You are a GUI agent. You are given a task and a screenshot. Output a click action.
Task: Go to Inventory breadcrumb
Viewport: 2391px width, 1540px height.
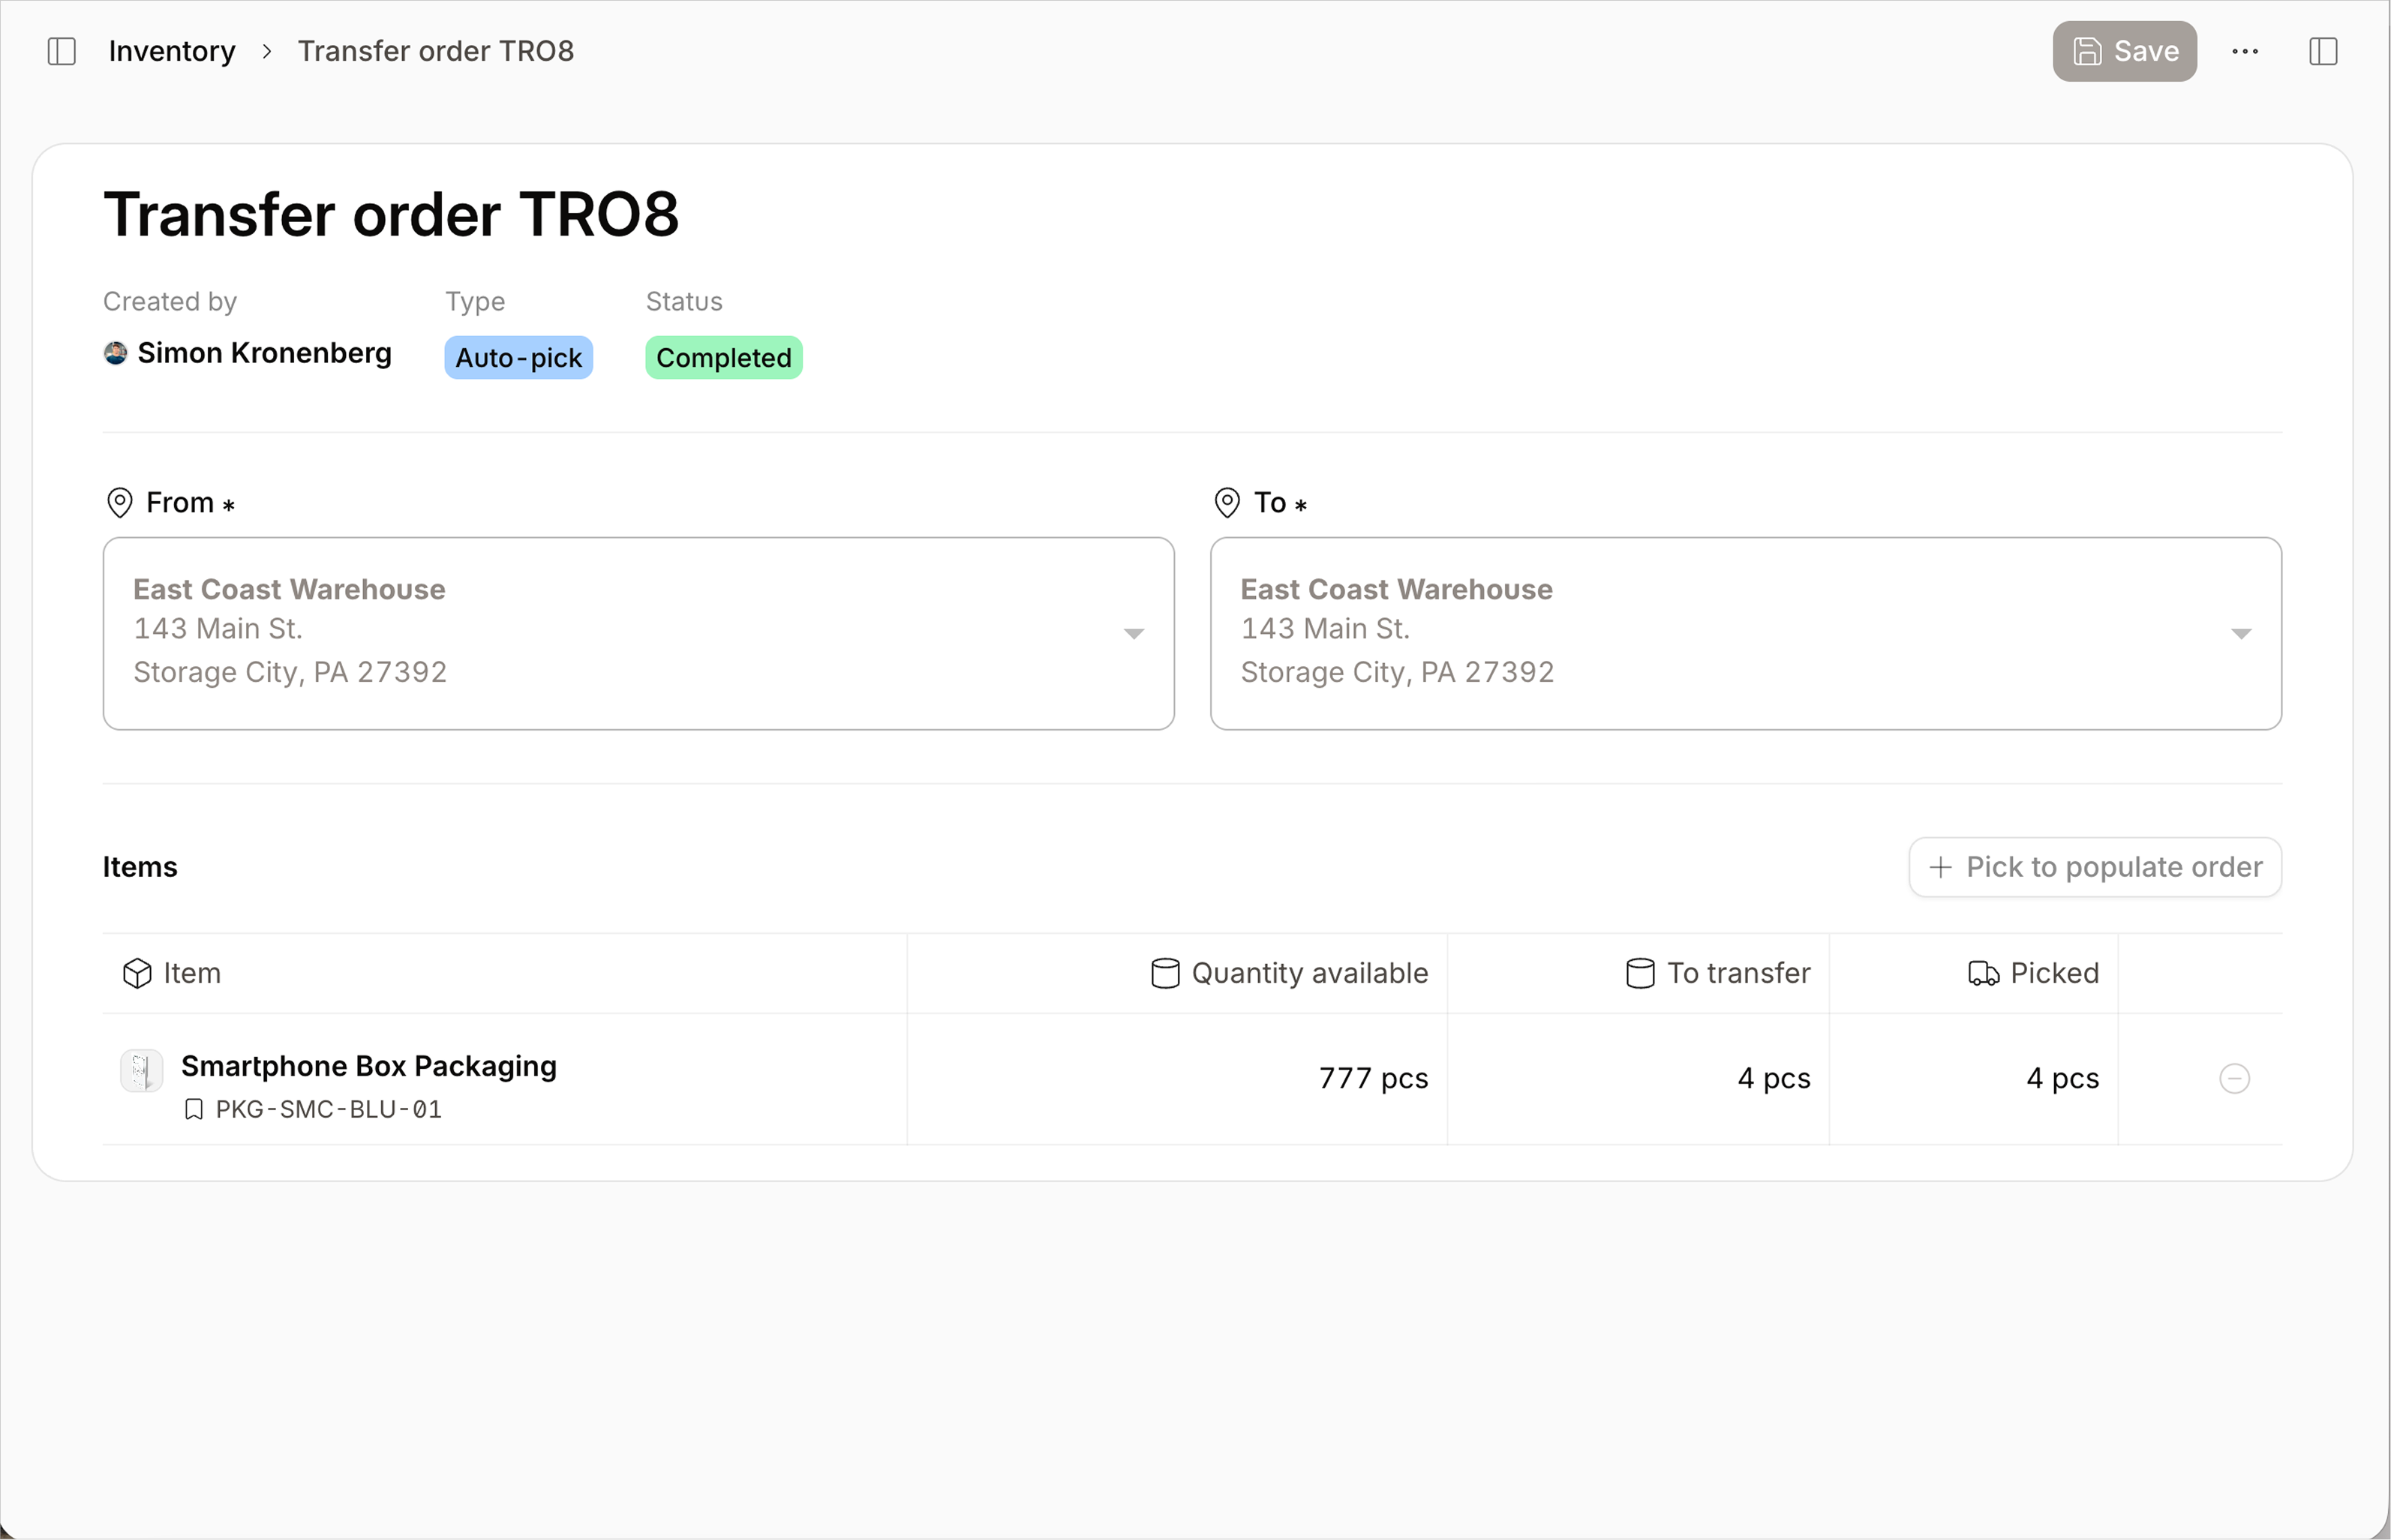tap(172, 51)
